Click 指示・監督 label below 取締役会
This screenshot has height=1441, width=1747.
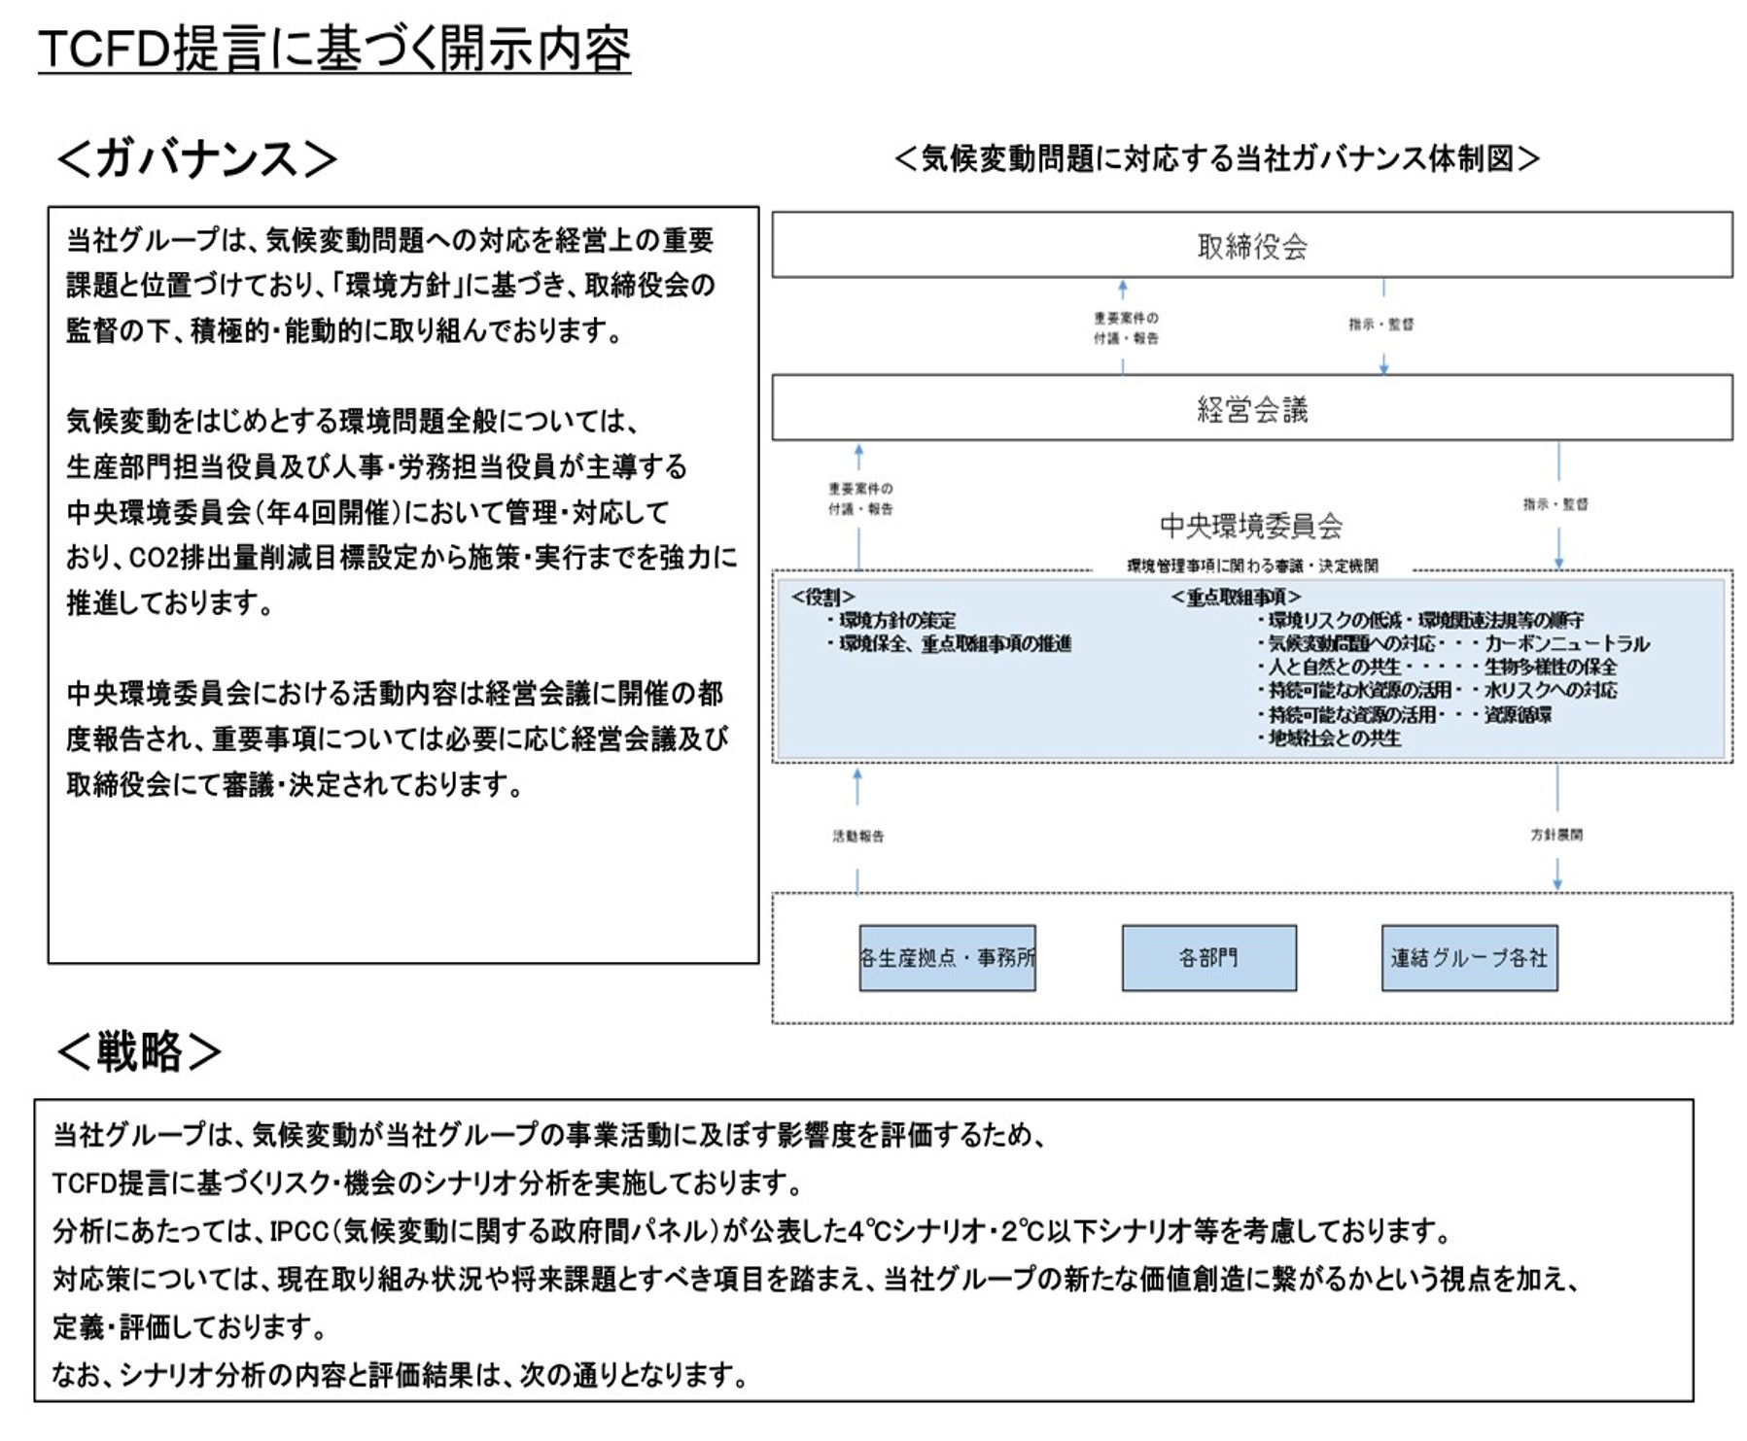1380,325
